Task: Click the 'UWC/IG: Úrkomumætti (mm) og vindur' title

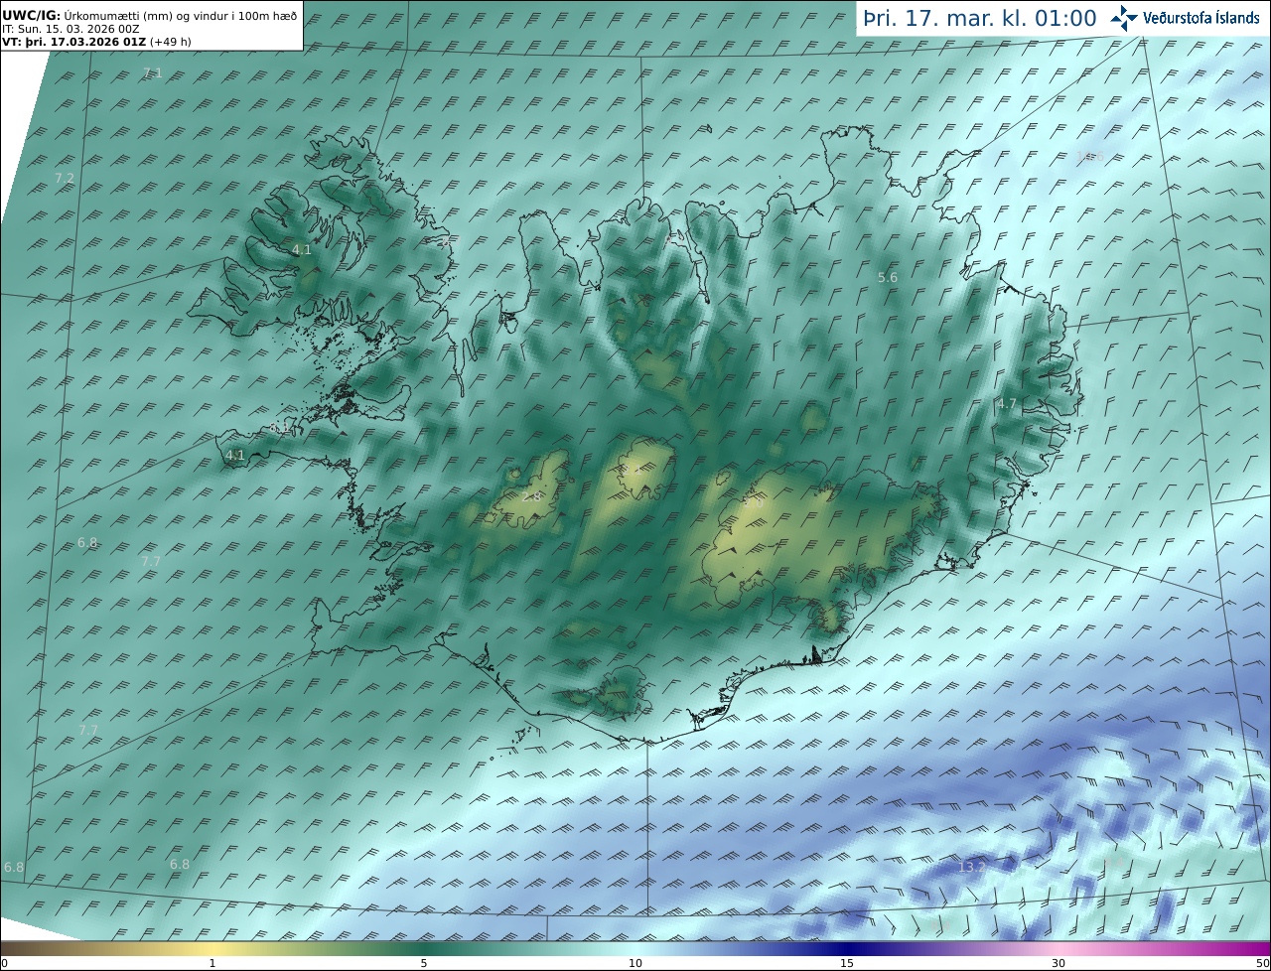Action: click(150, 16)
